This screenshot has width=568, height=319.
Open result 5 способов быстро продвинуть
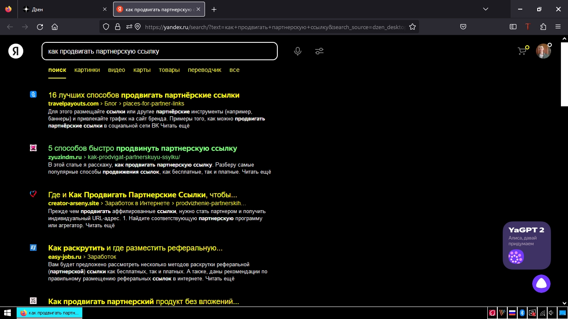point(143,148)
